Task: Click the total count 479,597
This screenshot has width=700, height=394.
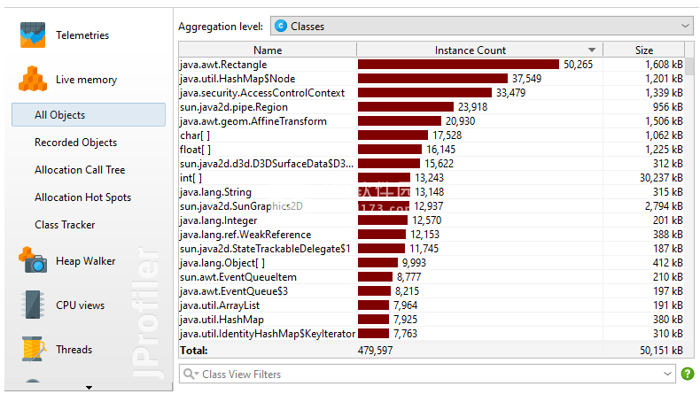Action: [x=375, y=351]
